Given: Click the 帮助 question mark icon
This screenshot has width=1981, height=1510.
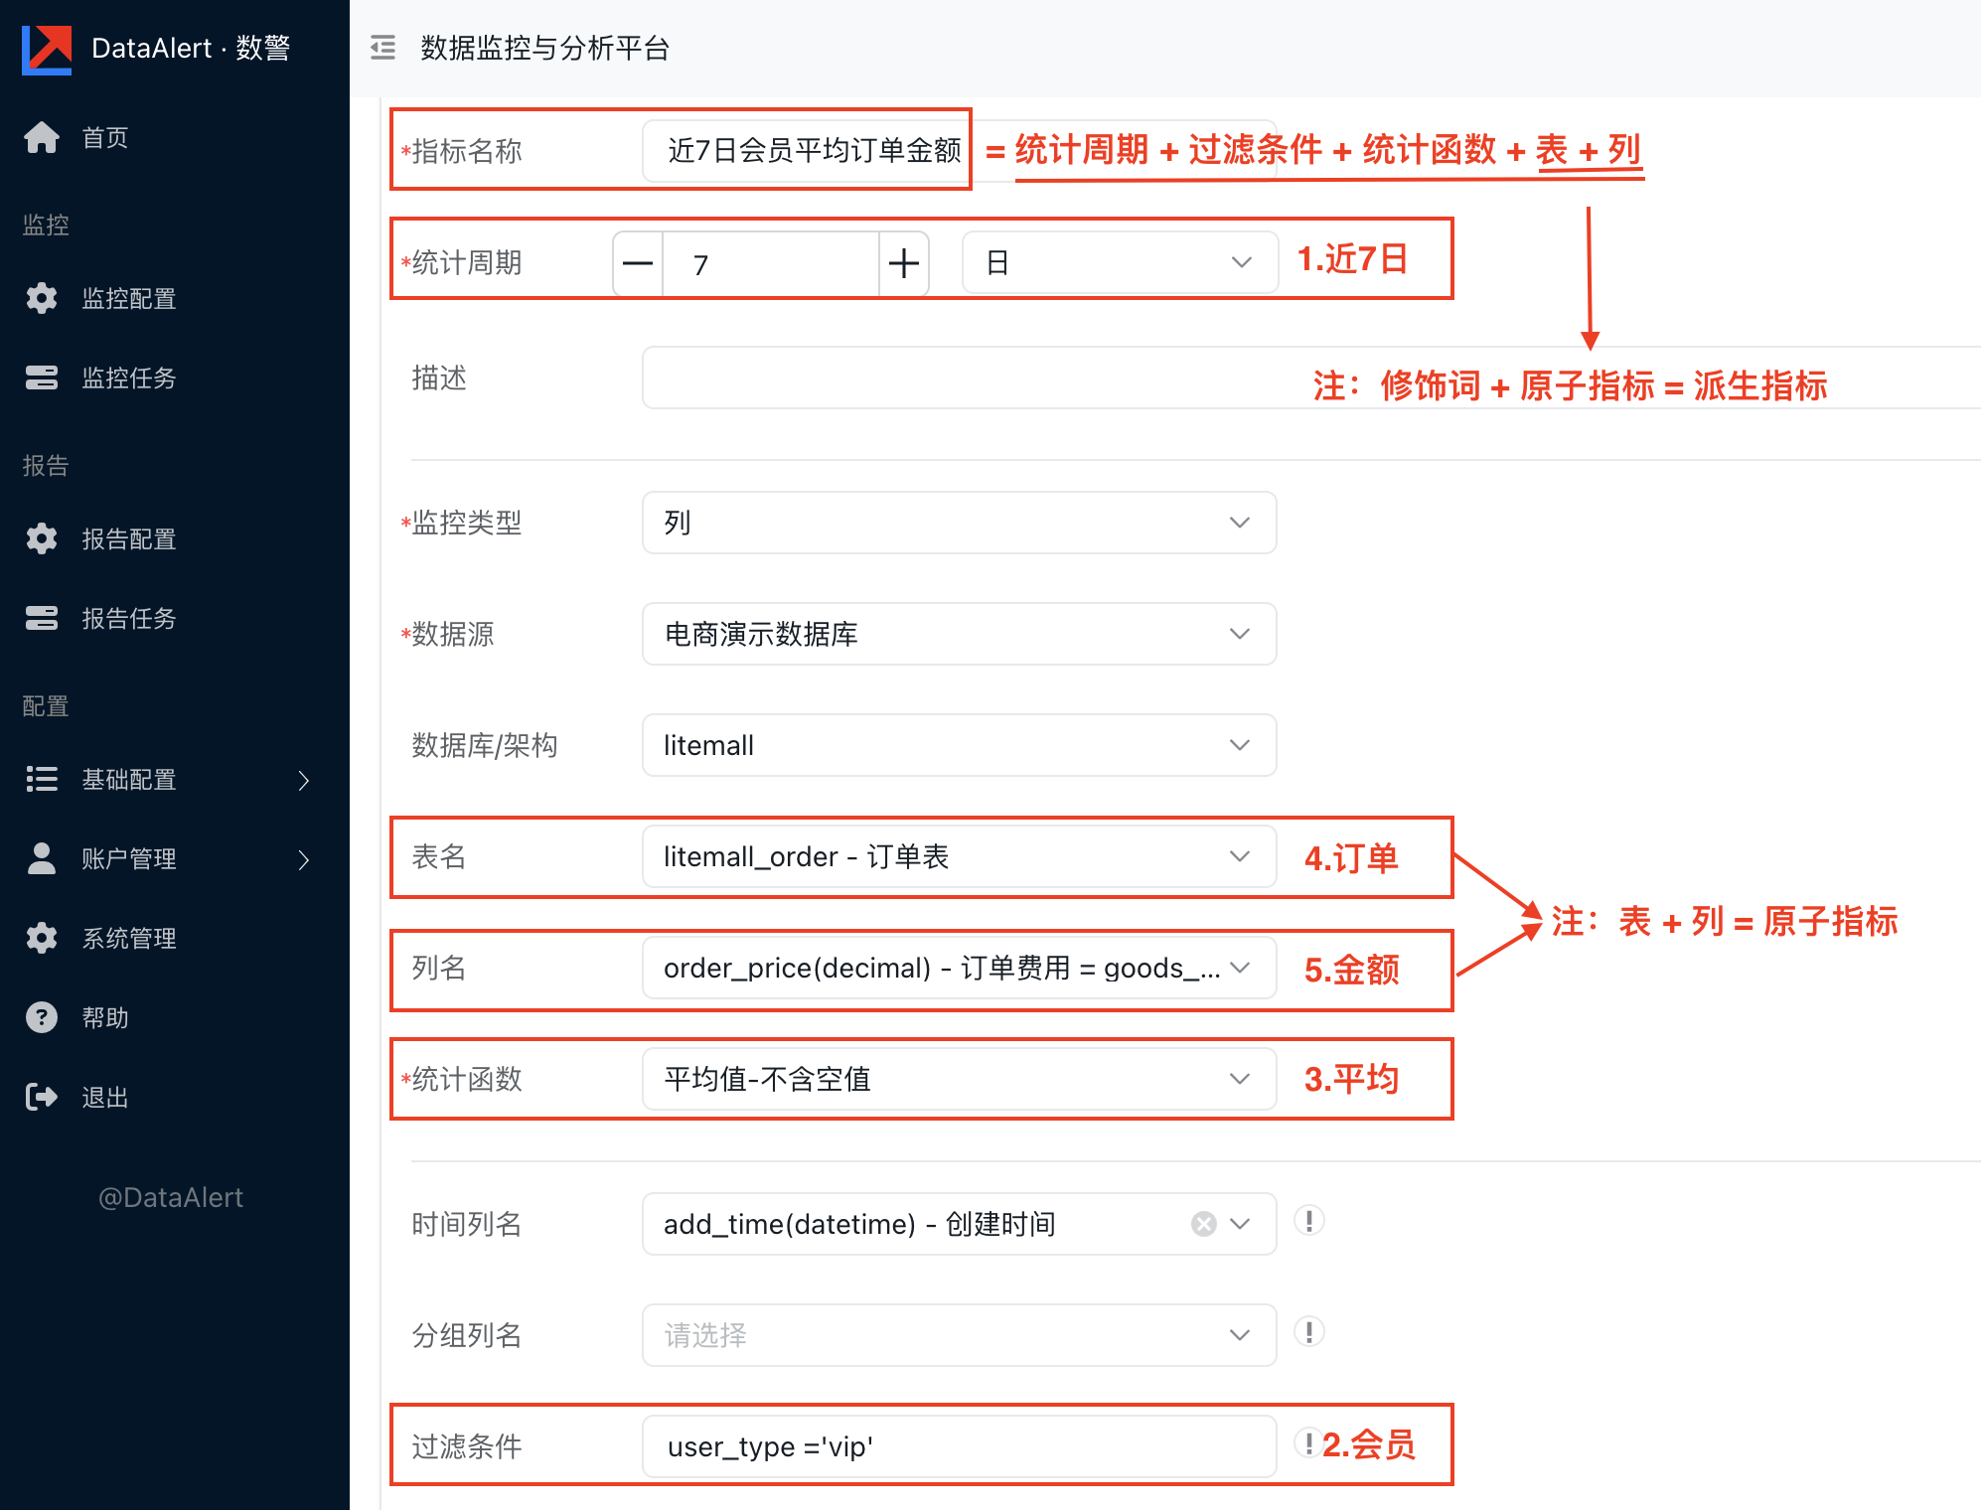Looking at the screenshot, I should tap(42, 1017).
